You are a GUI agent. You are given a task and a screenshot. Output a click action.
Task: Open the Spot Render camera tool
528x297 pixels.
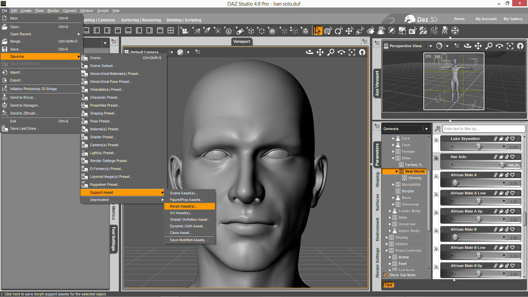(412, 31)
